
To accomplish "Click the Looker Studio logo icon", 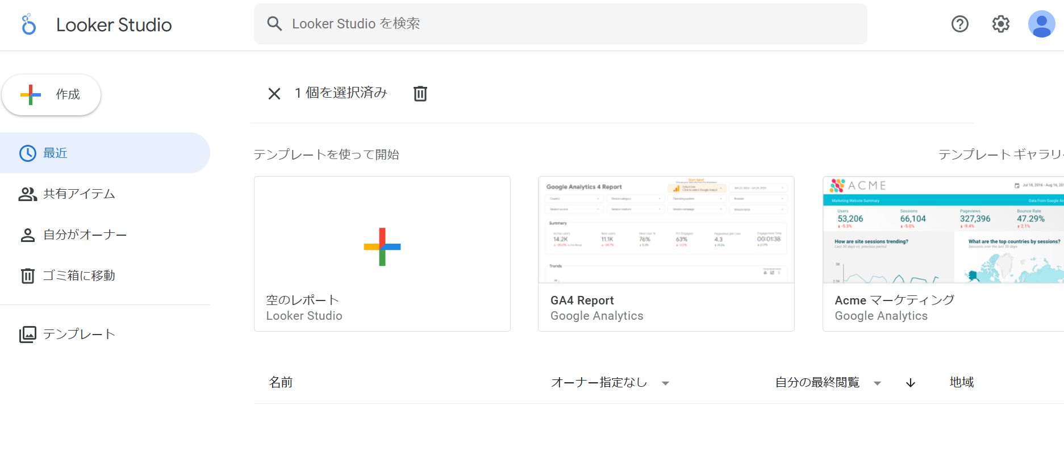I will click(28, 24).
